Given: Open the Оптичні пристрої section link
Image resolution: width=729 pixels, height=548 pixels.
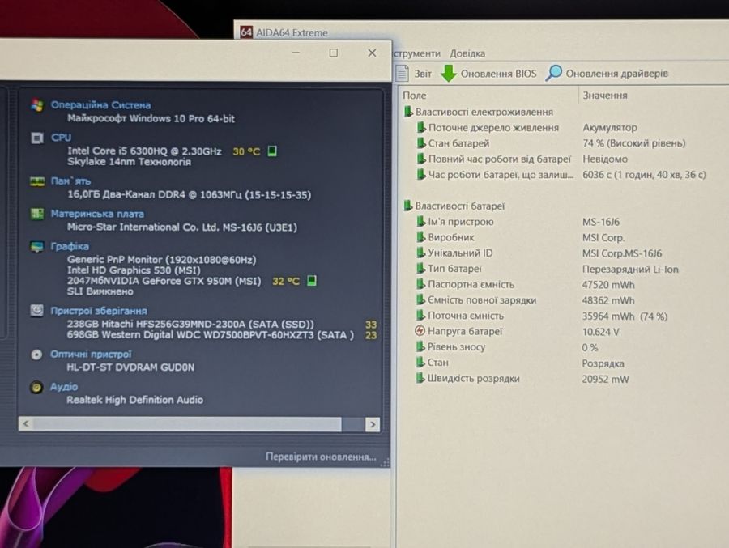Looking at the screenshot, I should pyautogui.click(x=91, y=355).
